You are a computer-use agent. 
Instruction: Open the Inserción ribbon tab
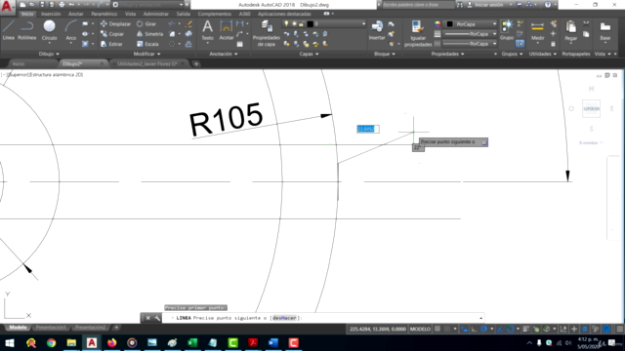51,14
